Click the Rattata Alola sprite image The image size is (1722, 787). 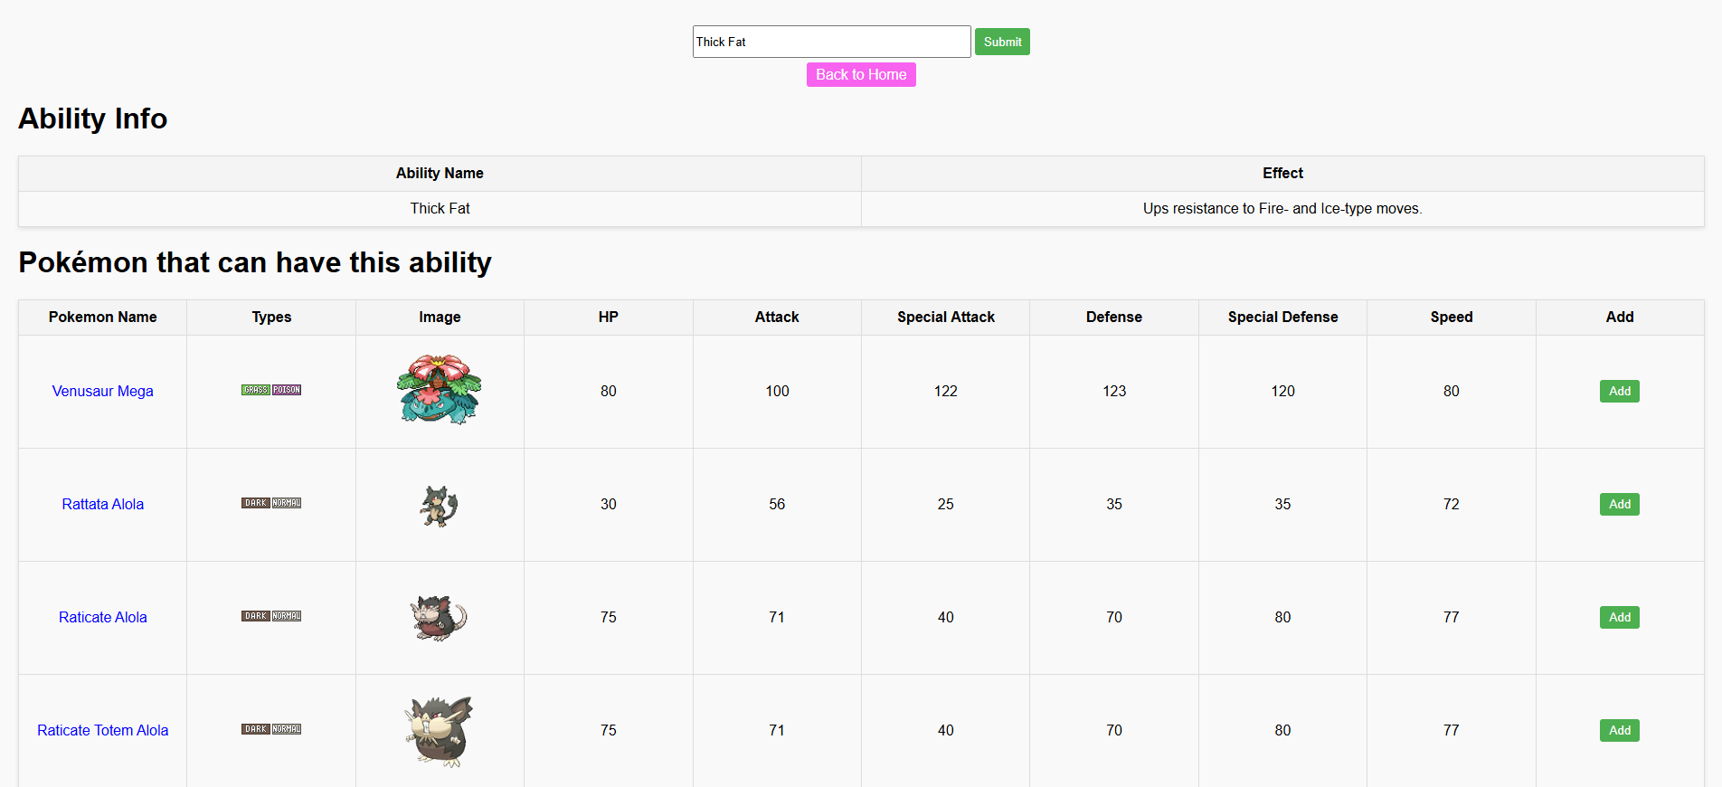[x=440, y=505]
